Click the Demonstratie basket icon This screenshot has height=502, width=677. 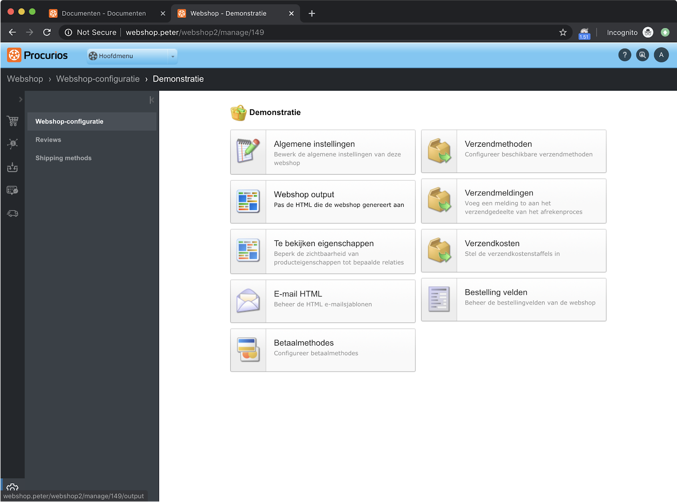[238, 112]
